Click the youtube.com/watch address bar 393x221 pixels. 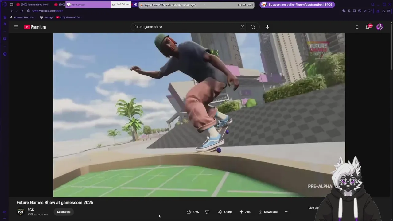point(48,11)
